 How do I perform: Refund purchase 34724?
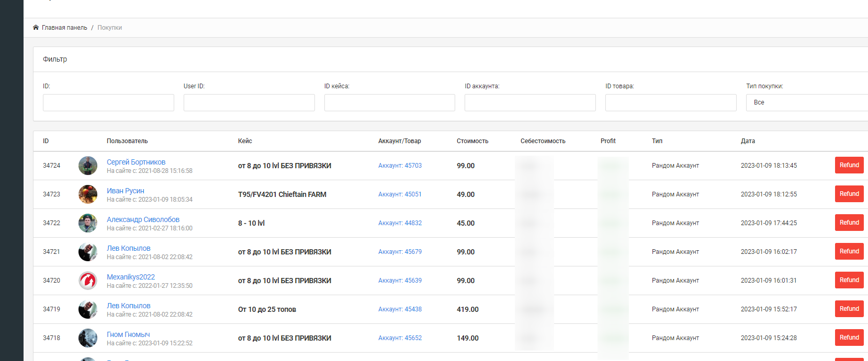click(x=849, y=165)
